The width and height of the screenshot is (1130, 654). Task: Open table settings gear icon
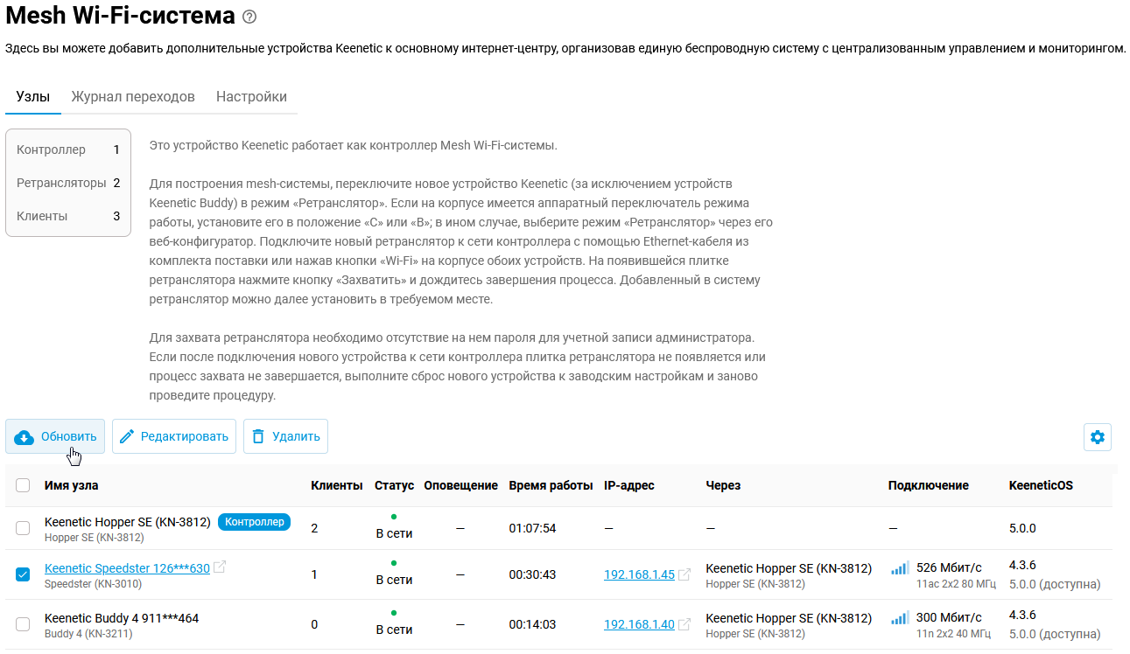(1097, 437)
